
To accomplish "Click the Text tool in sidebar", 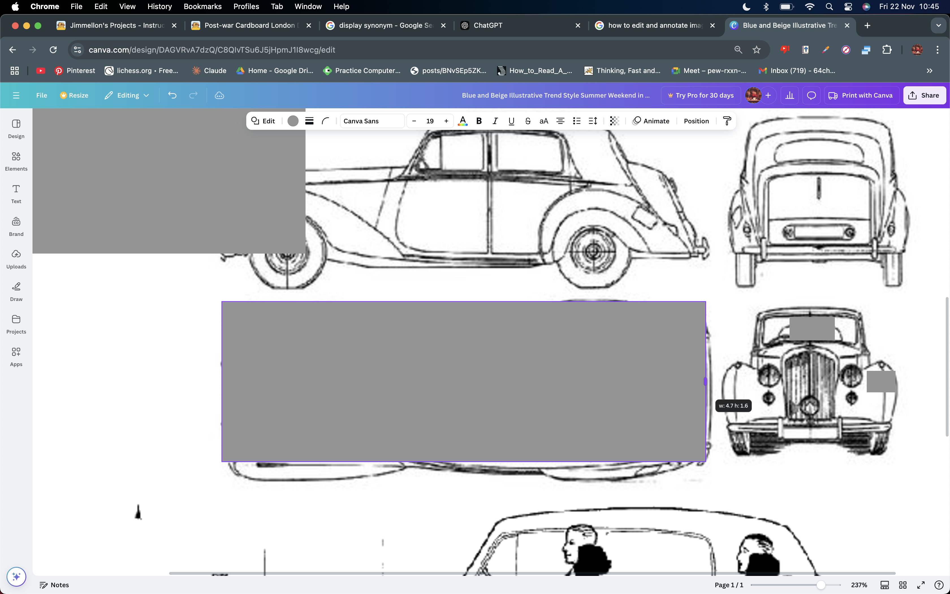I will (16, 194).
